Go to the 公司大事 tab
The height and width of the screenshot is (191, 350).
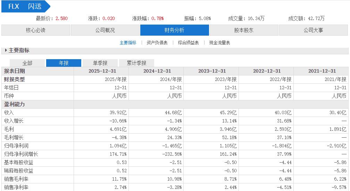[x=313, y=30]
